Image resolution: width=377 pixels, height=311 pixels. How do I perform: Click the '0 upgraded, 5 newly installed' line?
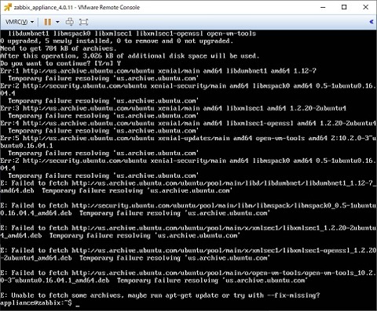click(116, 41)
